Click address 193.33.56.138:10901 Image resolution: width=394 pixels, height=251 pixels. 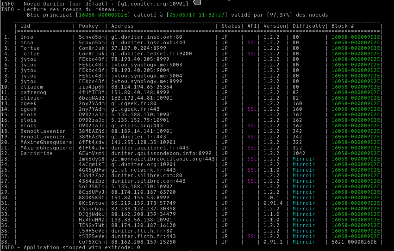coord(142,220)
